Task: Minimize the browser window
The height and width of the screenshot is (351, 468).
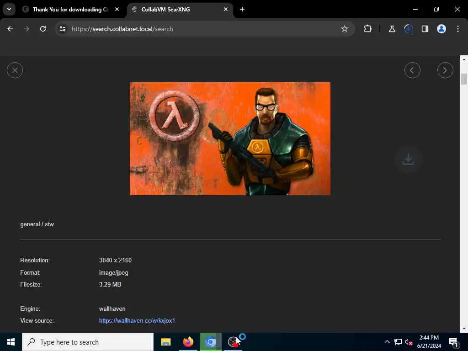Action: click(415, 9)
